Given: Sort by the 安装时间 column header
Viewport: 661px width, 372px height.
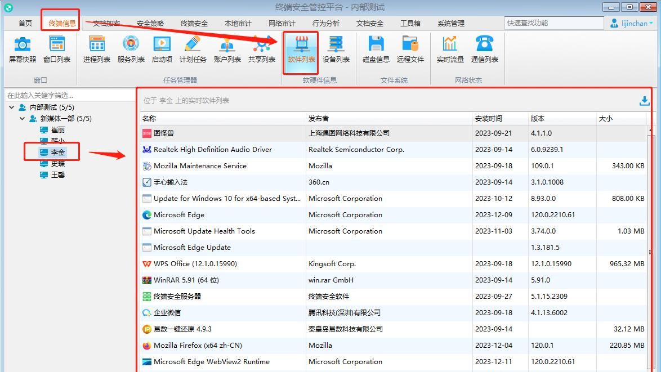Looking at the screenshot, I should pyautogui.click(x=488, y=119).
